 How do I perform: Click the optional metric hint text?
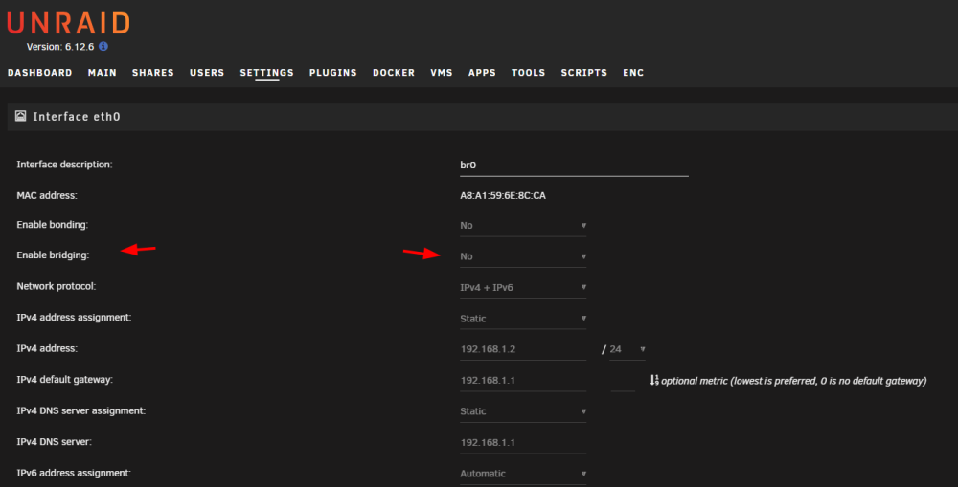click(x=793, y=381)
